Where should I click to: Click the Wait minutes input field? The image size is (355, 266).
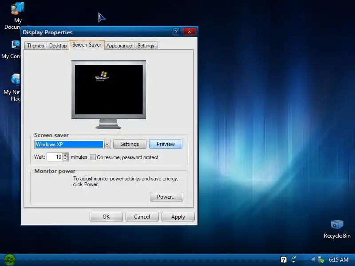pyautogui.click(x=55, y=157)
